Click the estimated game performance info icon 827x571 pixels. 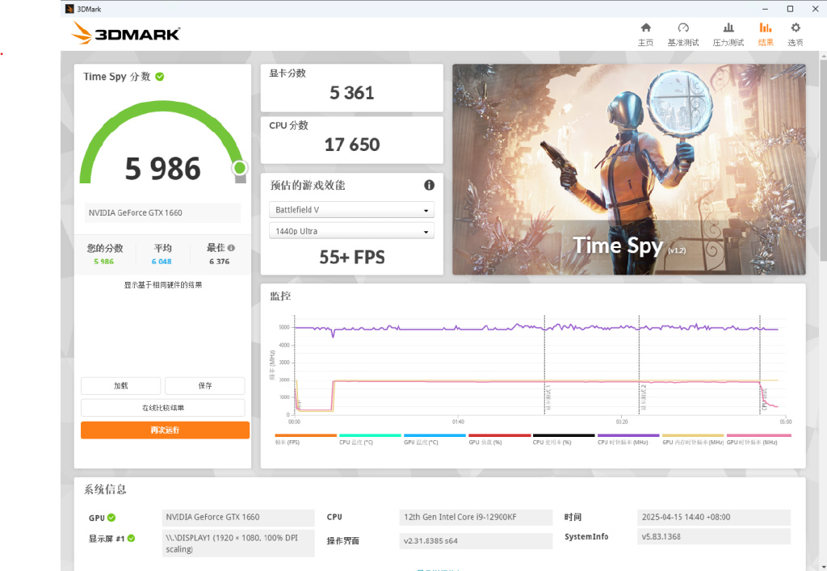point(429,185)
